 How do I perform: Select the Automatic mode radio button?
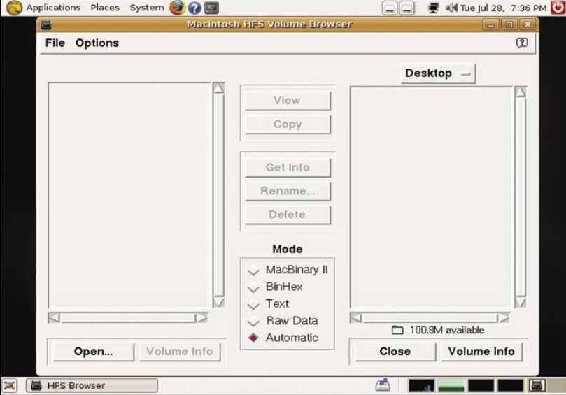pos(253,338)
